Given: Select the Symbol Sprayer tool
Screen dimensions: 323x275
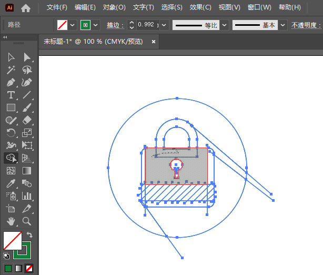Looking at the screenshot, I should click(x=11, y=196).
